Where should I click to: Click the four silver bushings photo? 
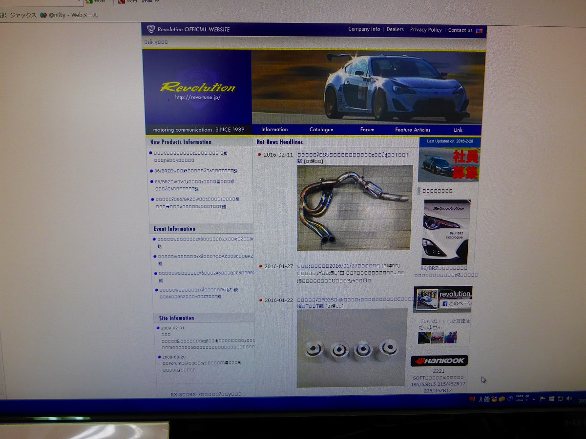tap(352, 348)
